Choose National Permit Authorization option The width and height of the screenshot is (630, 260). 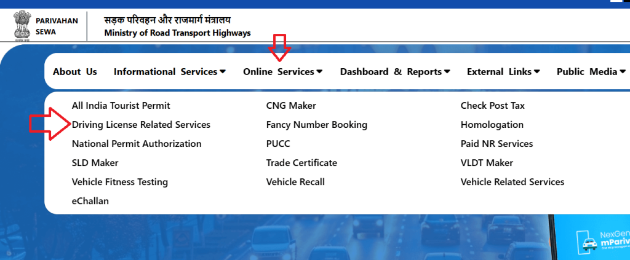[x=137, y=144]
